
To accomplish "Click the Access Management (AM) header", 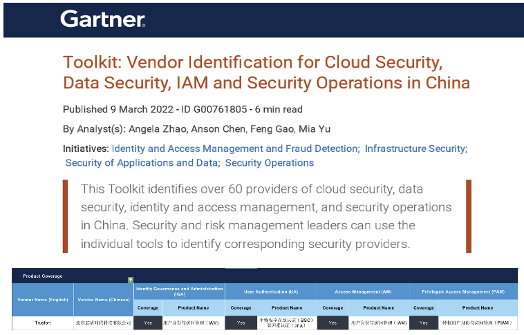I will (x=363, y=291).
